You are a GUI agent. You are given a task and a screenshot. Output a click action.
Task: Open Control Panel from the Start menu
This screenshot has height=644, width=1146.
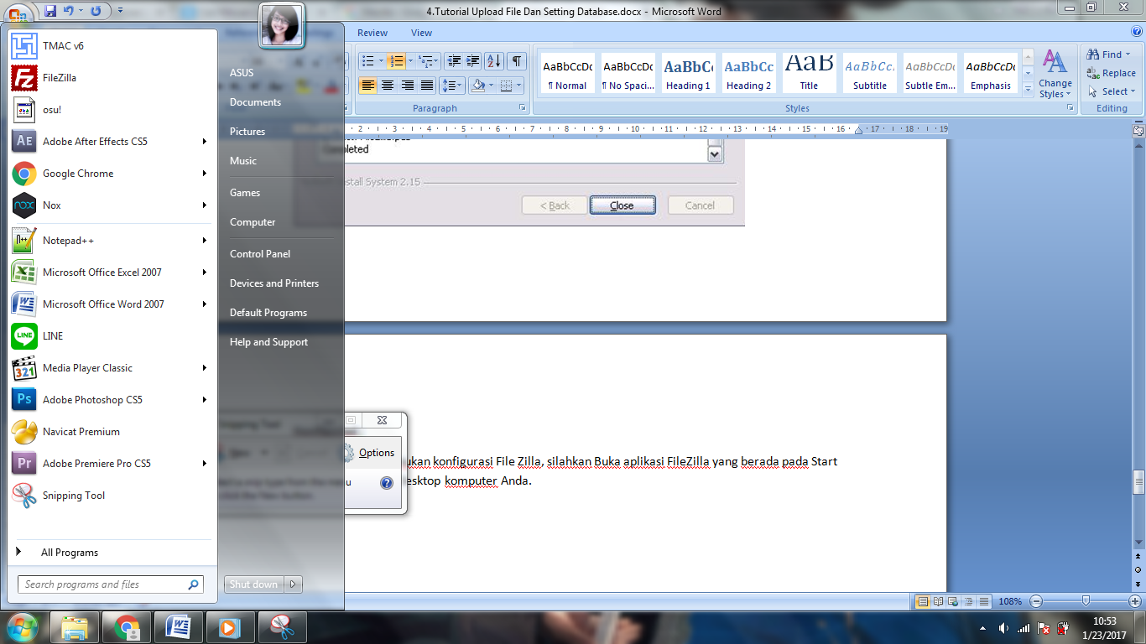260,254
